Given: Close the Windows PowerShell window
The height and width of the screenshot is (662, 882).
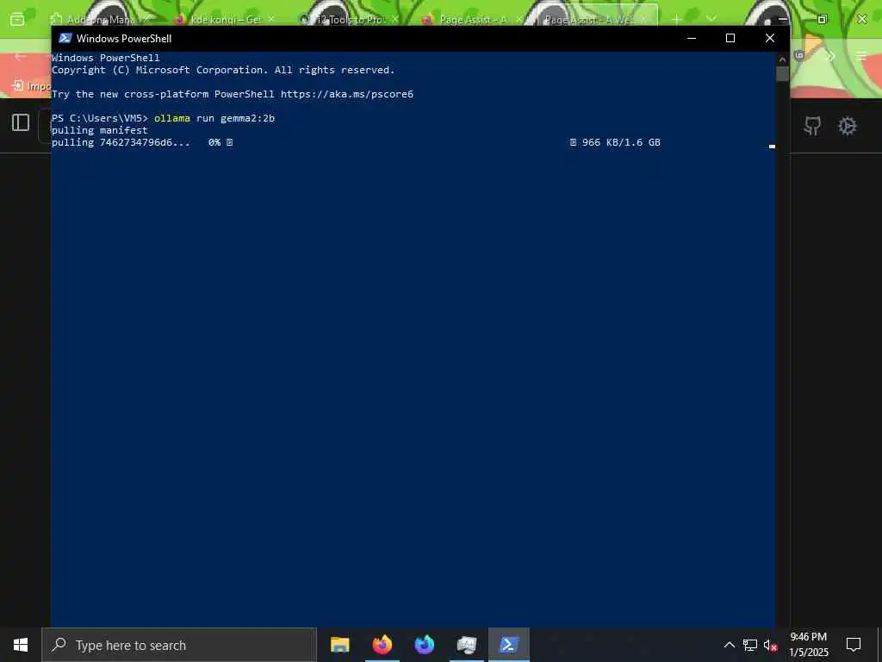Looking at the screenshot, I should click(x=770, y=38).
